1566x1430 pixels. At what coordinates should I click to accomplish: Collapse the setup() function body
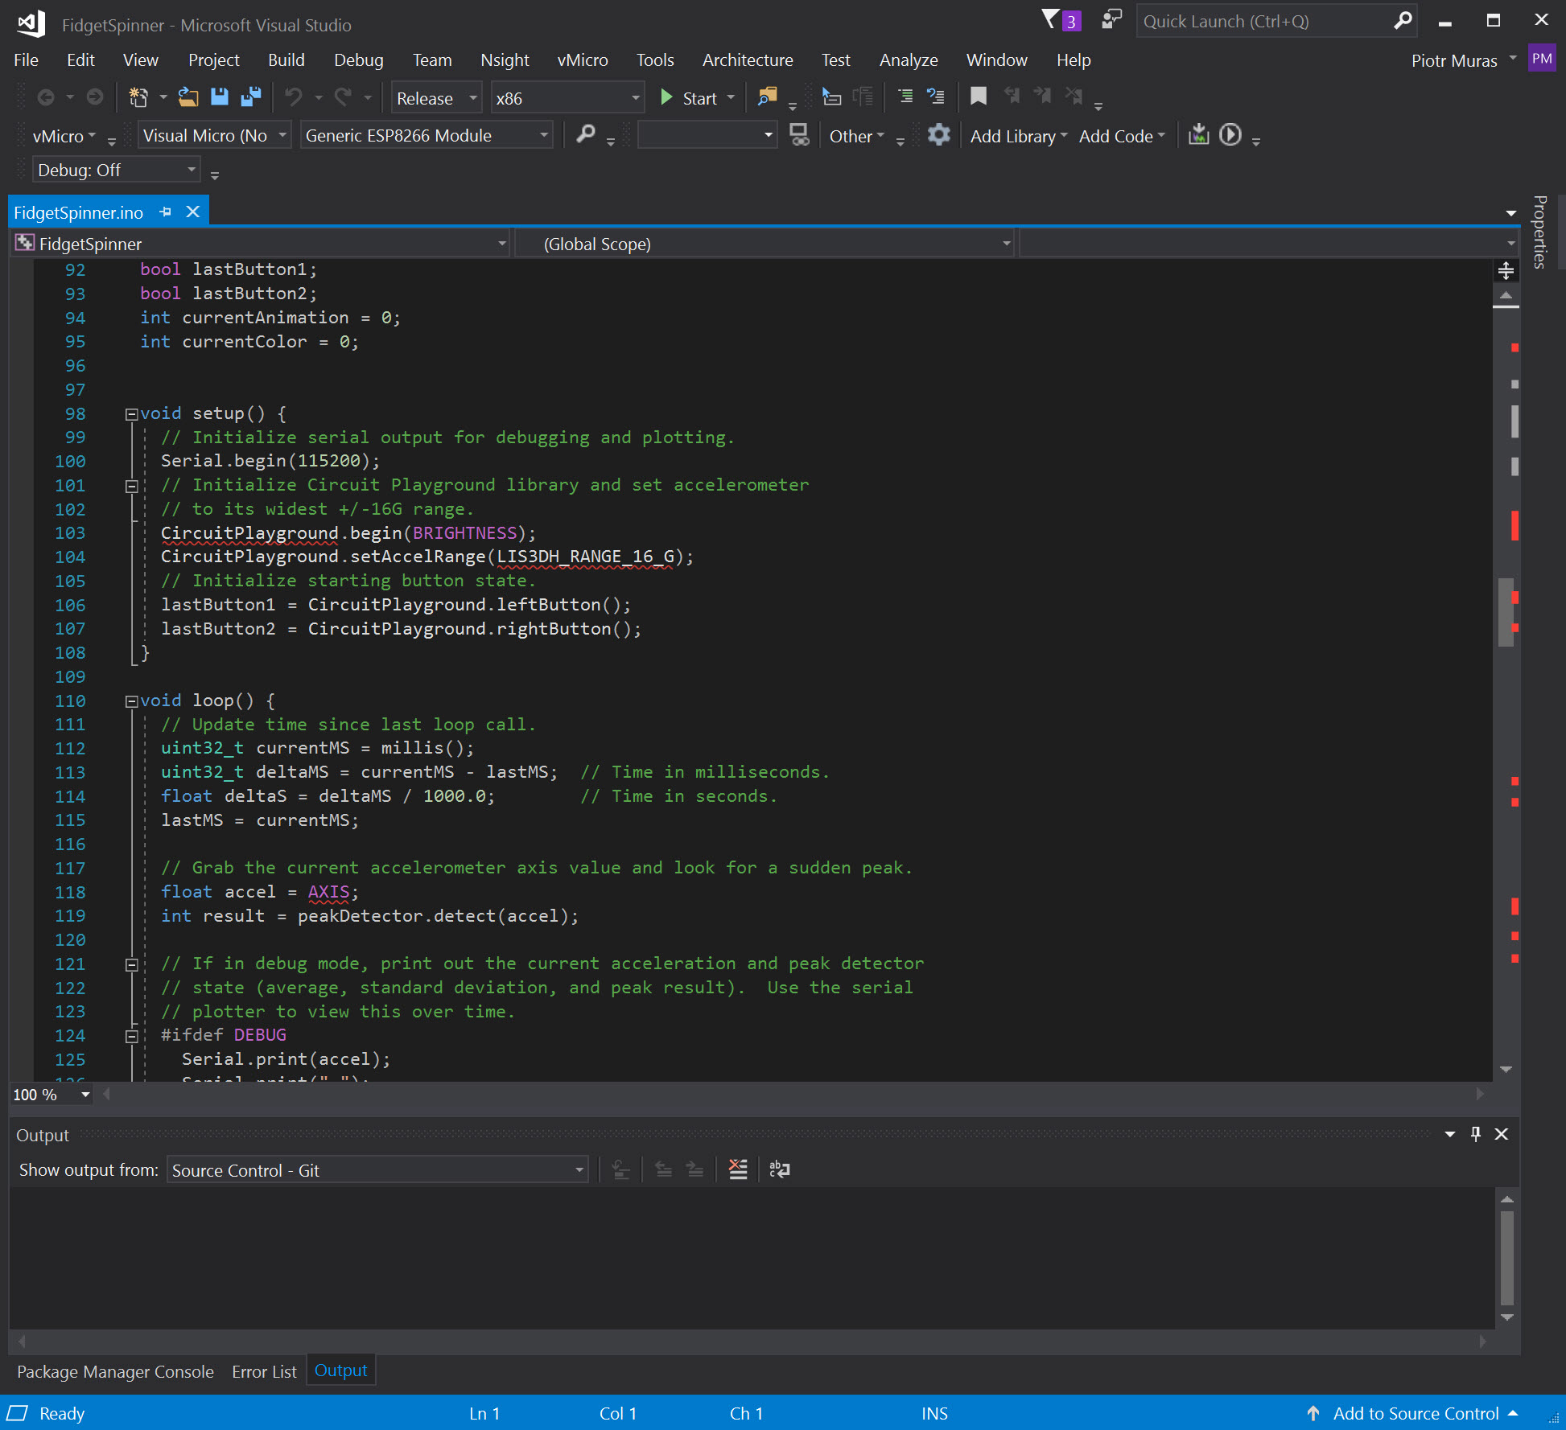[x=130, y=414]
